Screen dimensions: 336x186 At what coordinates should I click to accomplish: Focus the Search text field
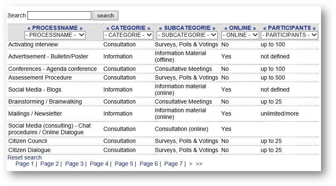[59, 16]
